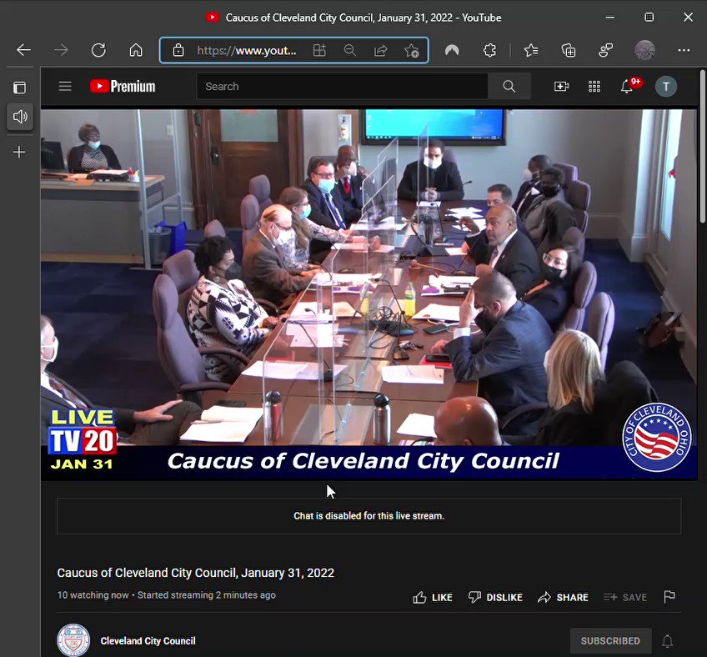This screenshot has height=657, width=707.
Task: Click '10 watching now' stream info text
Action: [x=93, y=595]
